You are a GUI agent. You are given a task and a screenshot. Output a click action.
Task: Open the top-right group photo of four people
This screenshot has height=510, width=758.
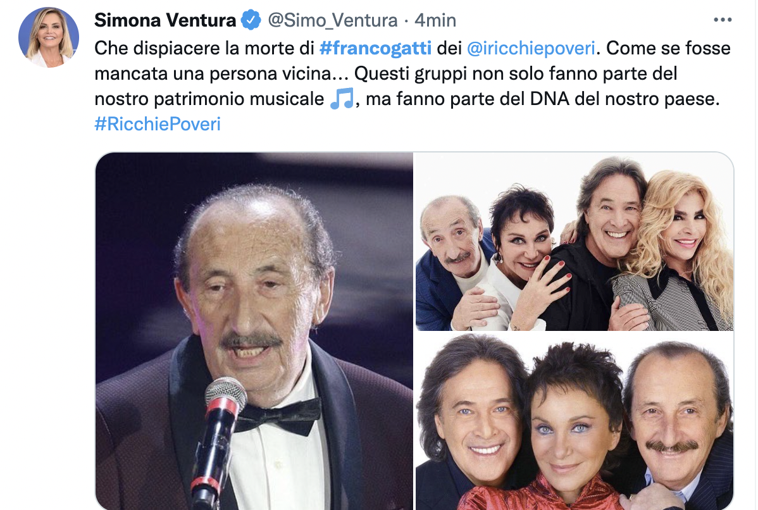click(x=575, y=241)
